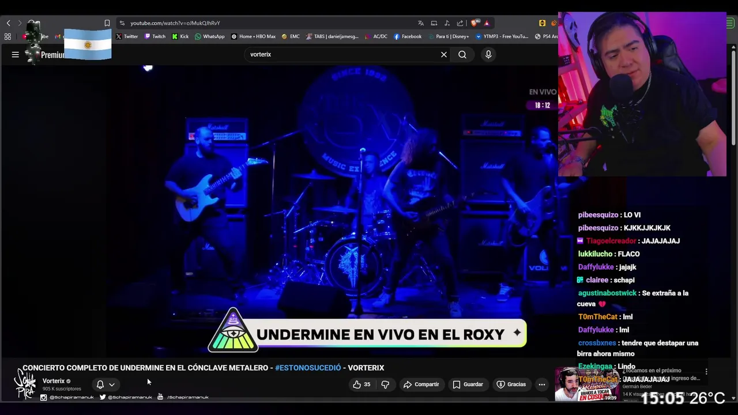Open the Twitter bookmark
The image size is (738, 415).
point(127,36)
